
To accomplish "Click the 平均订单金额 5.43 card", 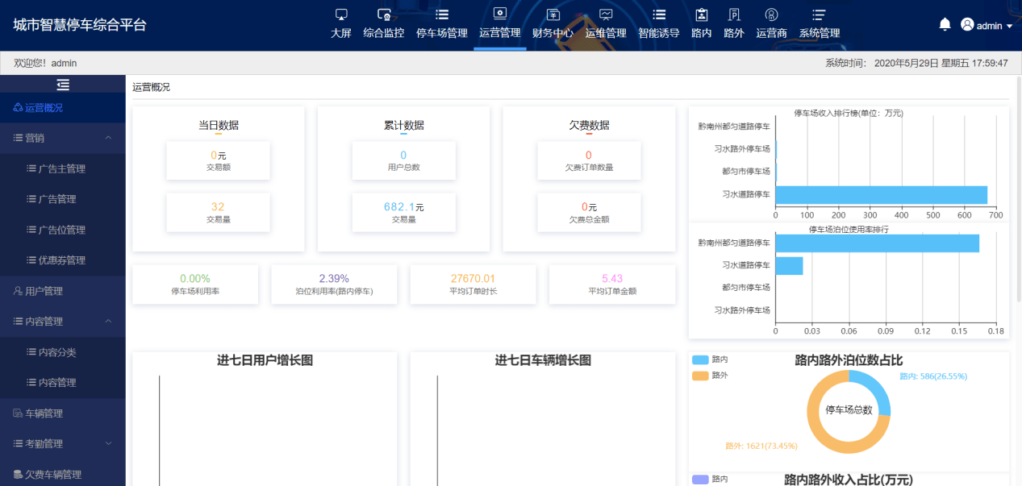I will 612,285.
